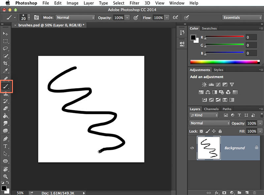Select the Eyedropper tool
Viewport: 264px width, 195px height.
[x=5, y=71]
